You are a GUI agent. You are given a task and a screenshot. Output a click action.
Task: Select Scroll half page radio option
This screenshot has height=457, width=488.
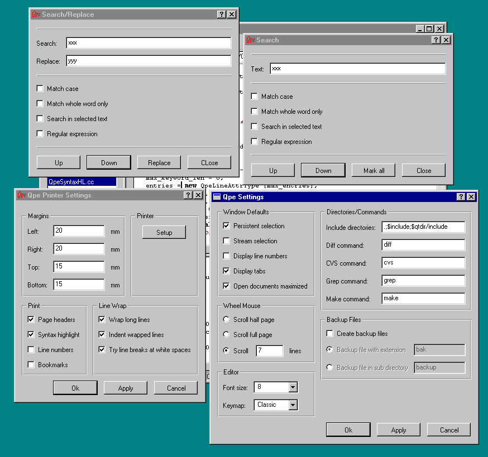pyautogui.click(x=226, y=320)
